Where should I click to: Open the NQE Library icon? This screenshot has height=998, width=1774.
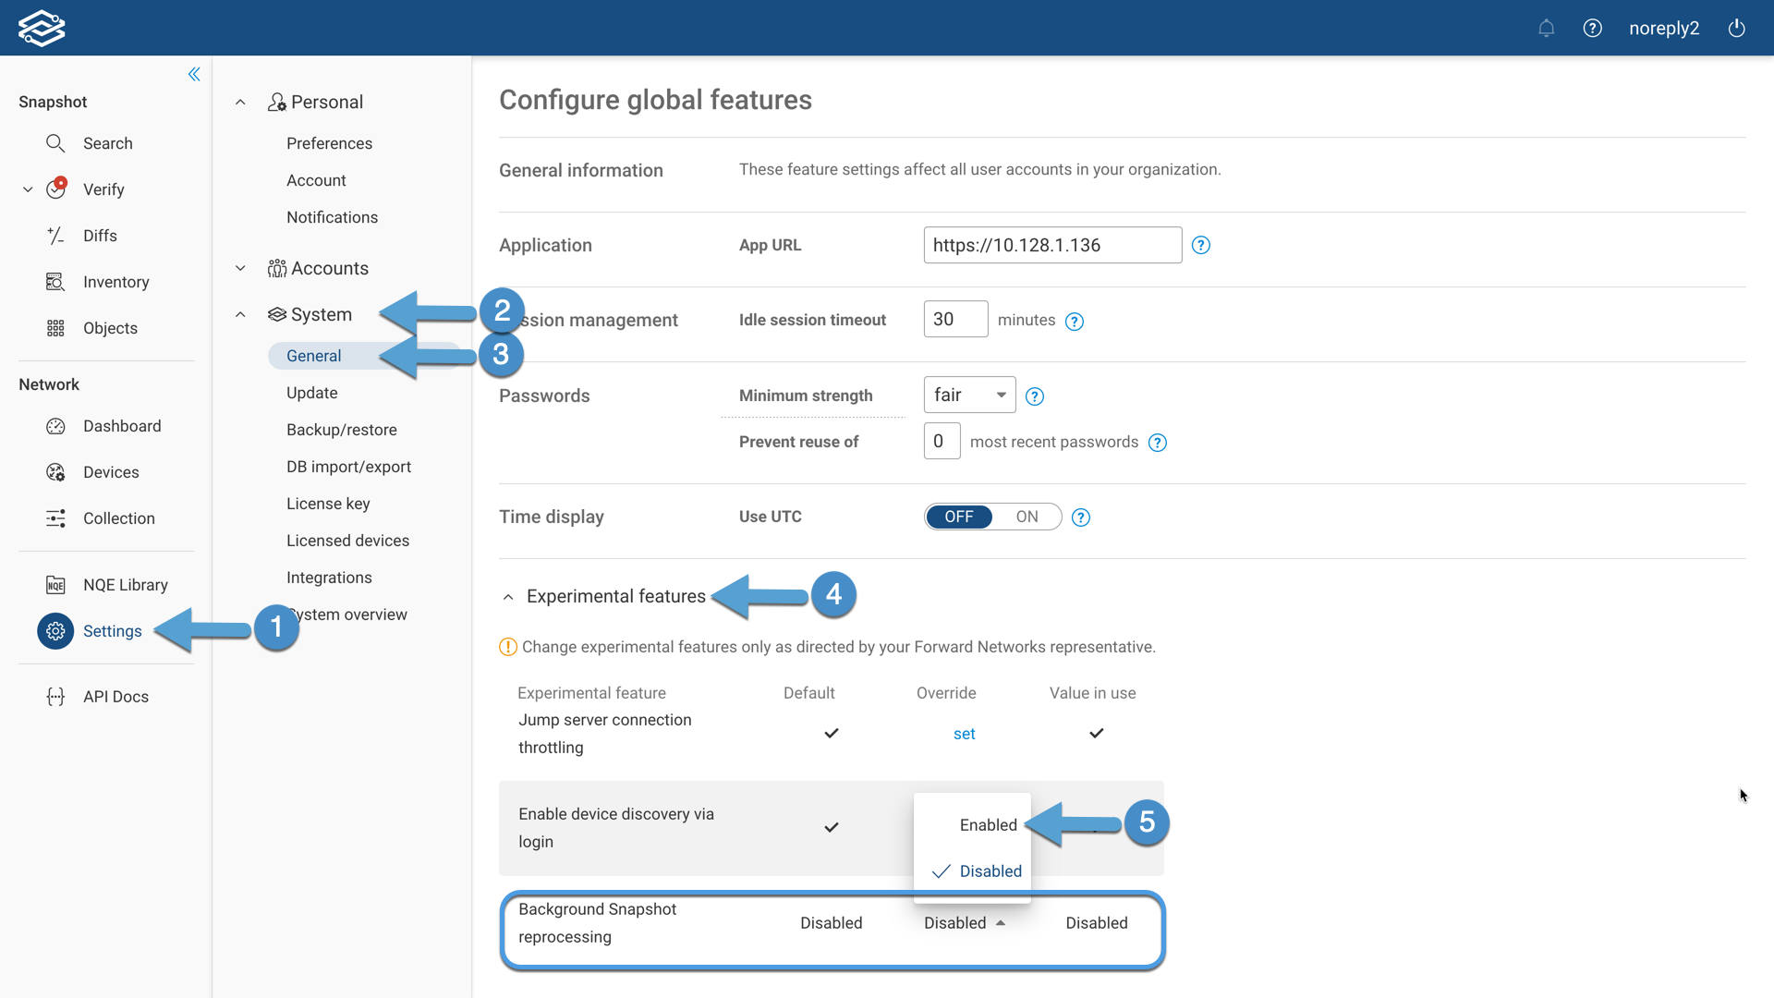55,585
